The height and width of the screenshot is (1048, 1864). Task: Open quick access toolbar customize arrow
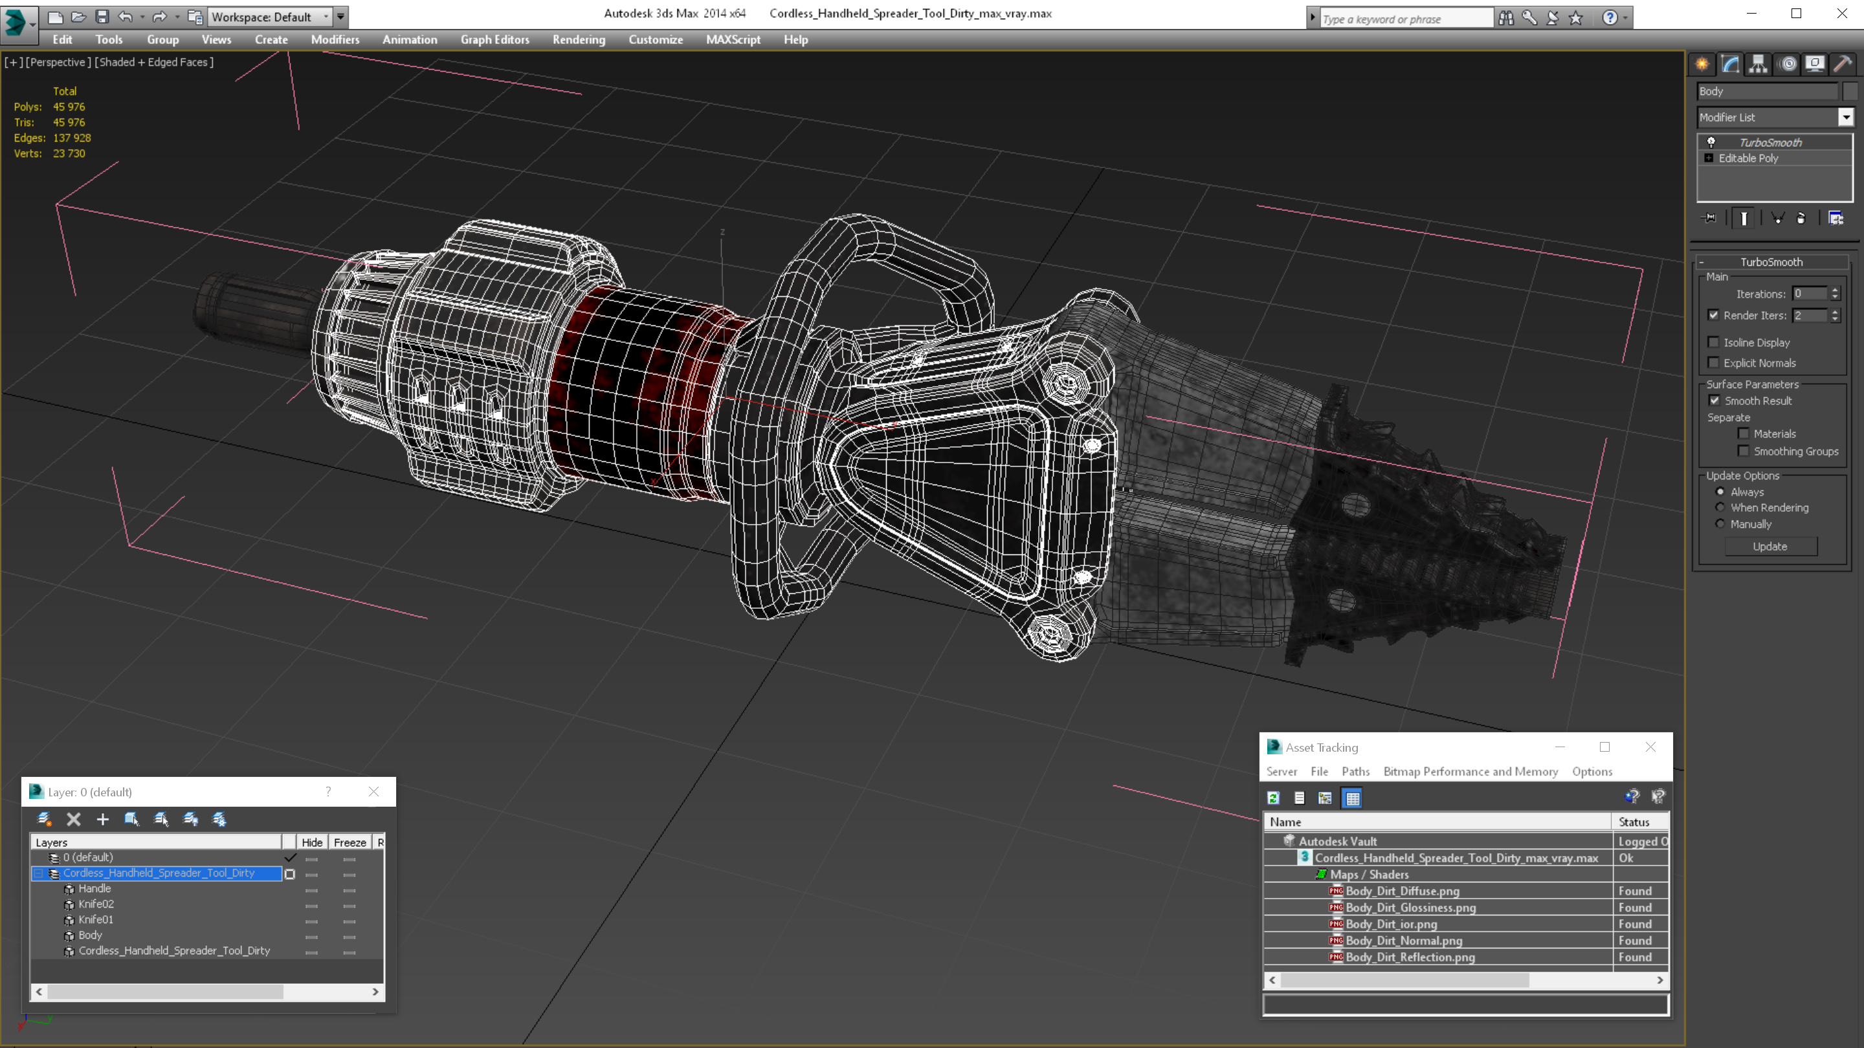point(341,17)
